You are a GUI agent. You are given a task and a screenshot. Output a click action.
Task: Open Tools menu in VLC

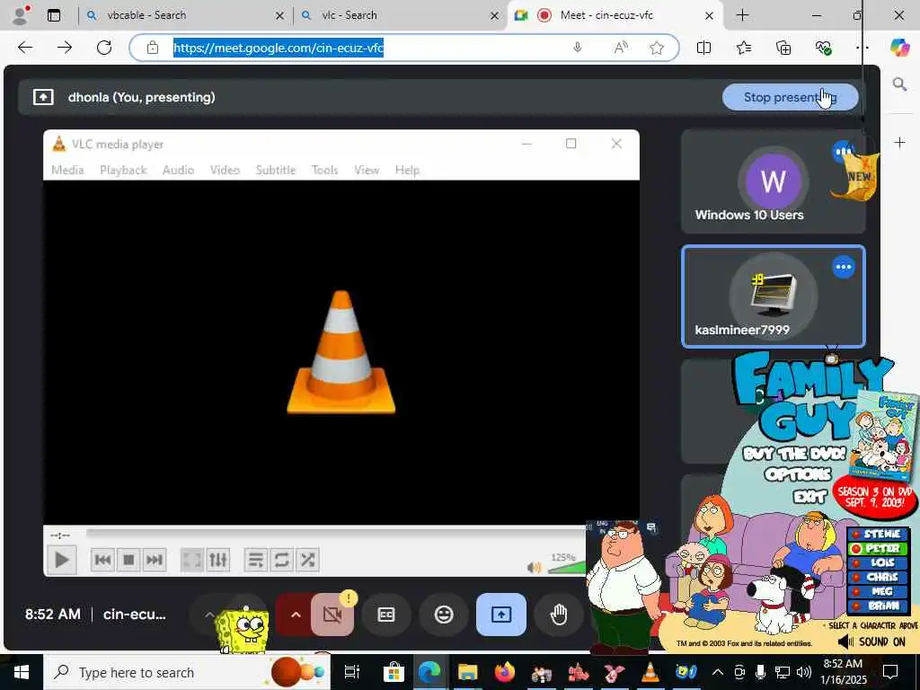pos(324,170)
